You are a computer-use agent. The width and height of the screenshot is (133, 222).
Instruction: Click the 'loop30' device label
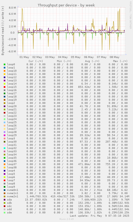(12, 142)
